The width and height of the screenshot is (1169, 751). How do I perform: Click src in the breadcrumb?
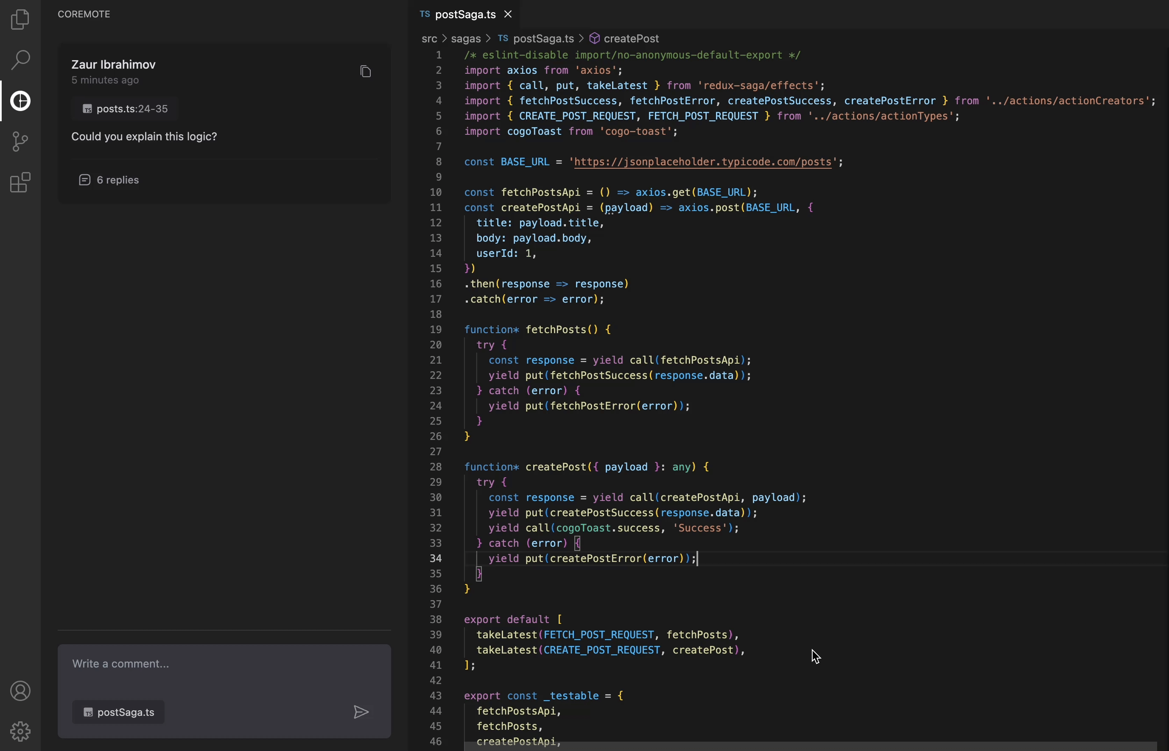click(429, 39)
